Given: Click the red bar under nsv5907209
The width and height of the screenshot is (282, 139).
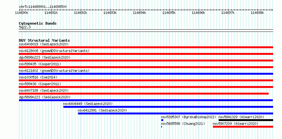Looking at the screenshot, I should [243, 127].
